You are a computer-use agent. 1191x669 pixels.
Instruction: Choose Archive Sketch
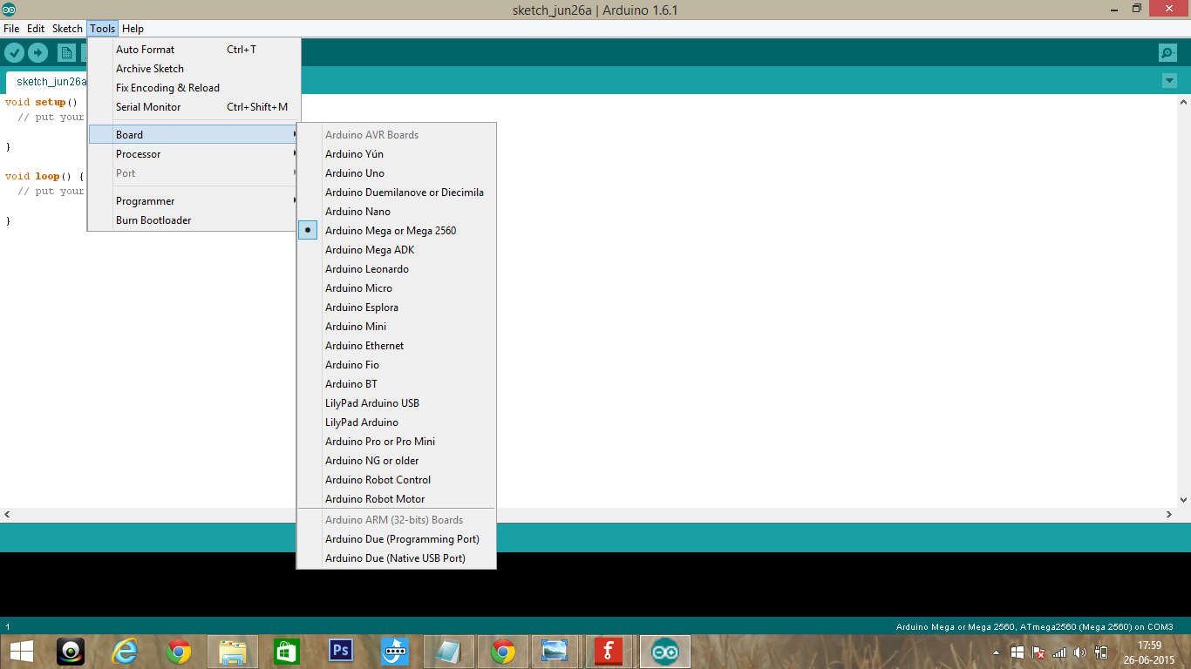point(194,69)
